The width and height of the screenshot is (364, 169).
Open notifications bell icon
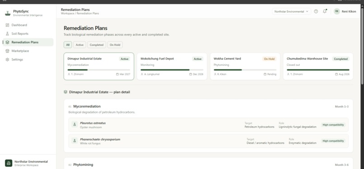pyautogui.click(x=325, y=11)
